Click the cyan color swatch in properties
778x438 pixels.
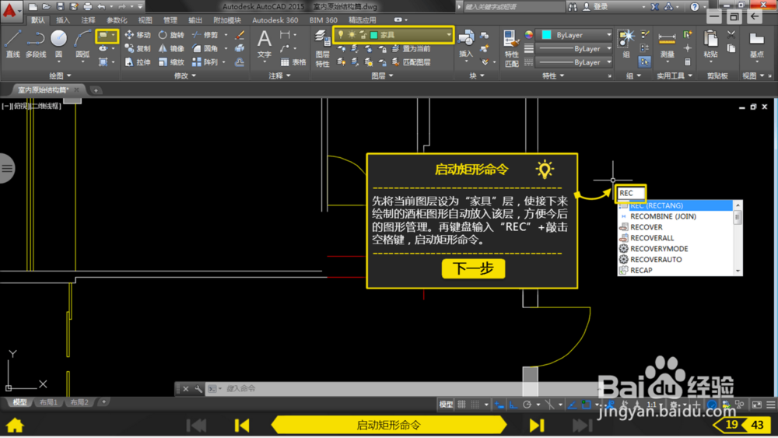[546, 35]
